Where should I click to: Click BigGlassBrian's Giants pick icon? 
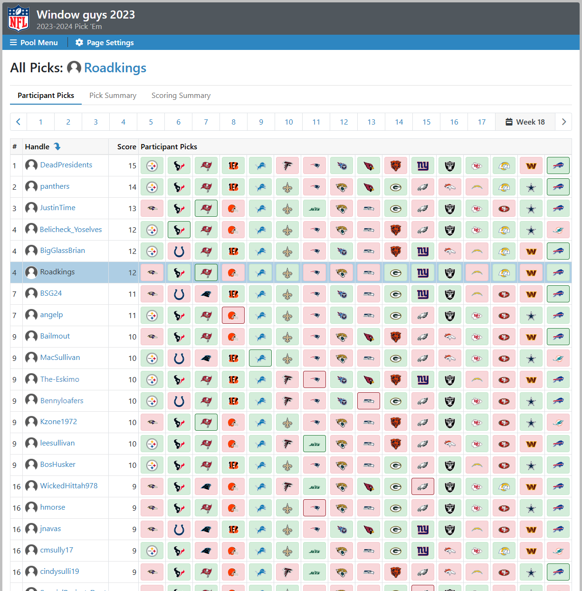423,251
